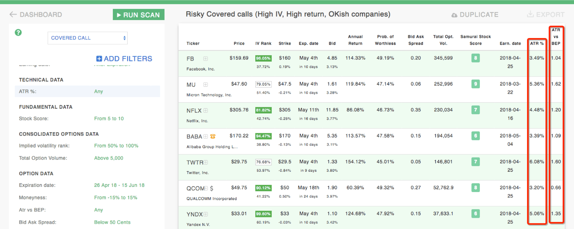Click the plus icon beside NFLX

206,110
